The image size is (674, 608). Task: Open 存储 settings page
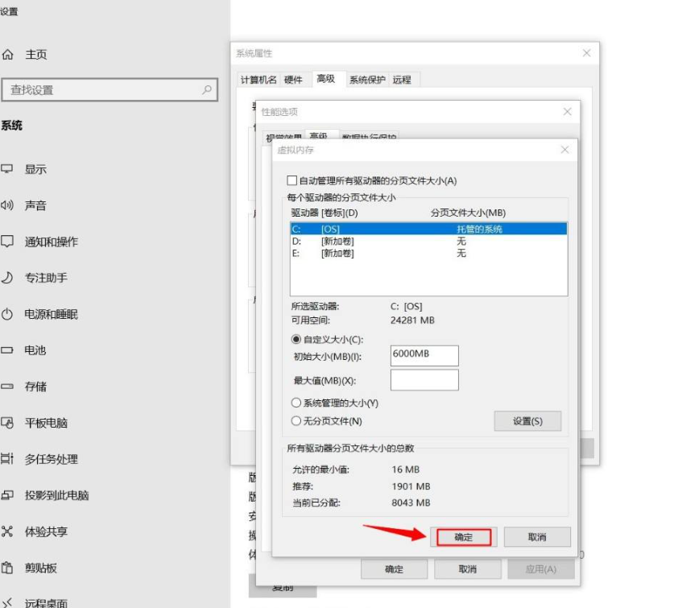[35, 387]
